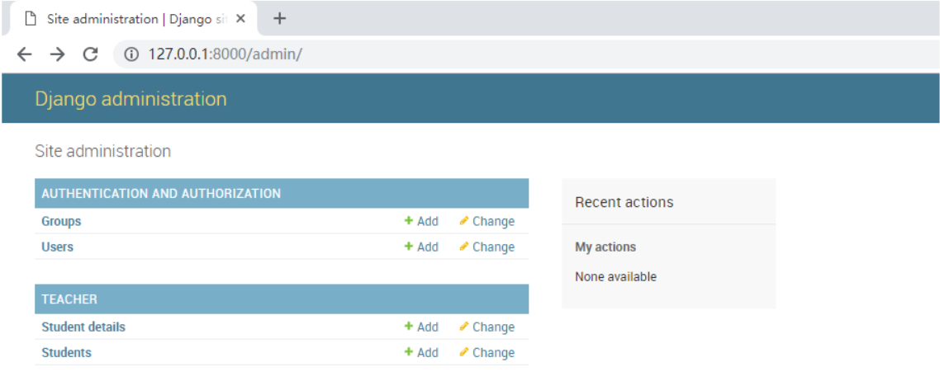
Task: Open the Student details model list
Action: [x=83, y=327]
